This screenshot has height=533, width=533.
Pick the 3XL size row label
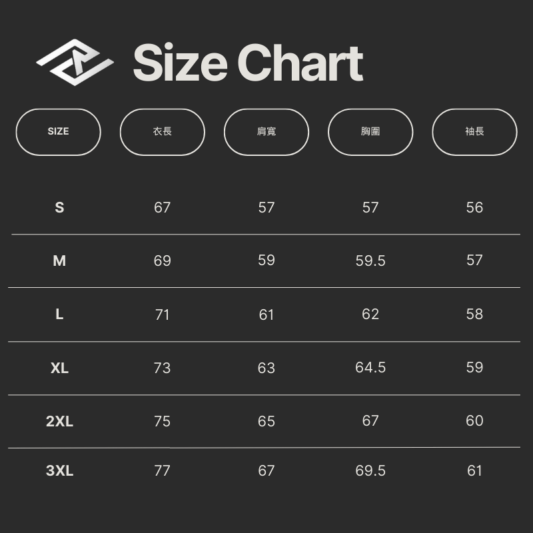point(59,470)
